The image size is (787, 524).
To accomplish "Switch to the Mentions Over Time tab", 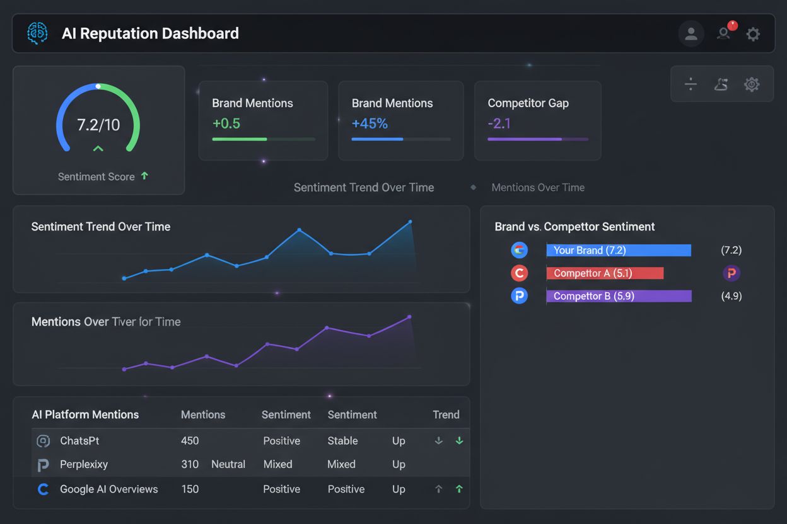I will pyautogui.click(x=538, y=187).
